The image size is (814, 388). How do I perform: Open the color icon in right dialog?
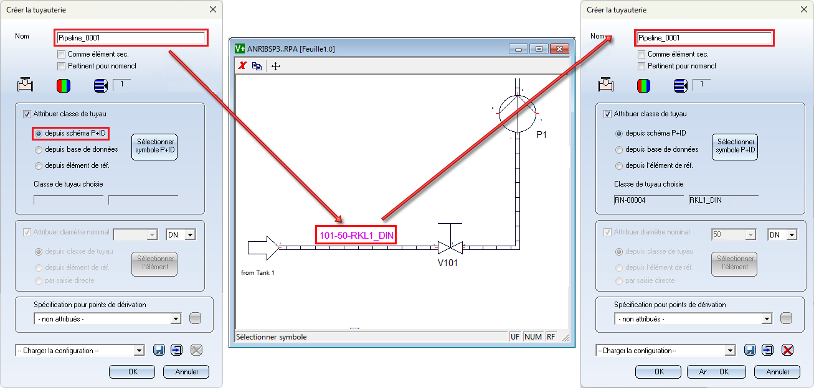(644, 85)
